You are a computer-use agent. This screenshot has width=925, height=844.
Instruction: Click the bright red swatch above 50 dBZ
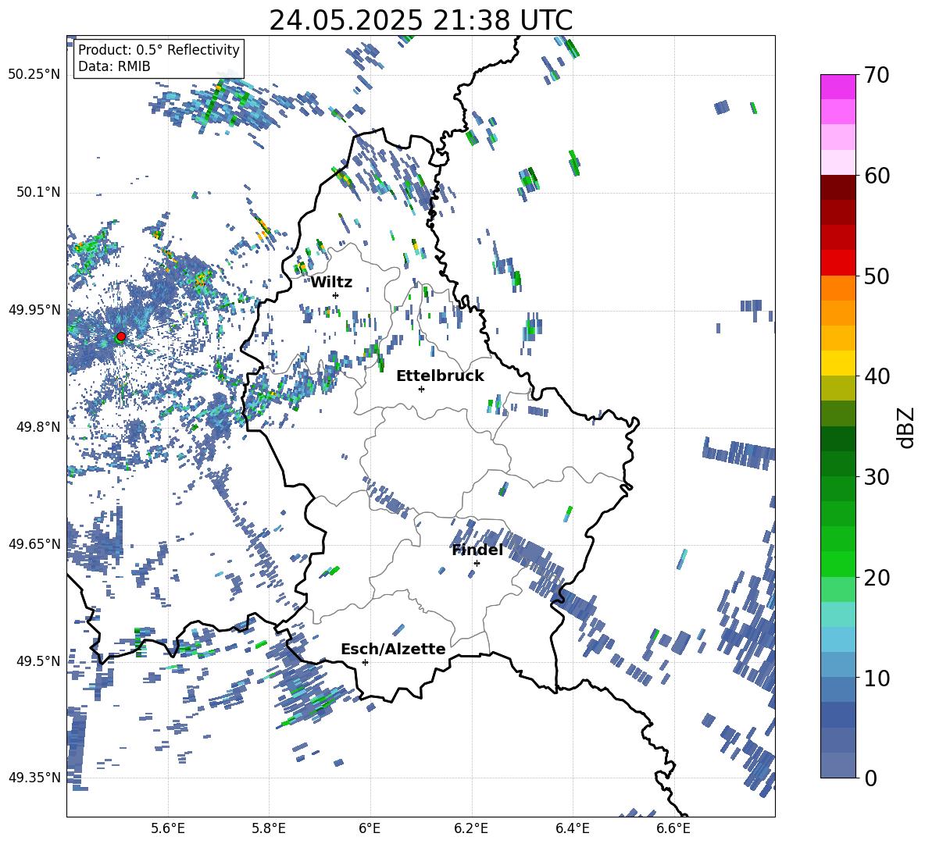[837, 263]
